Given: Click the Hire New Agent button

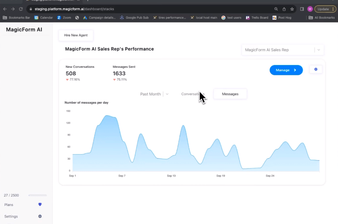Looking at the screenshot, I should click(76, 35).
